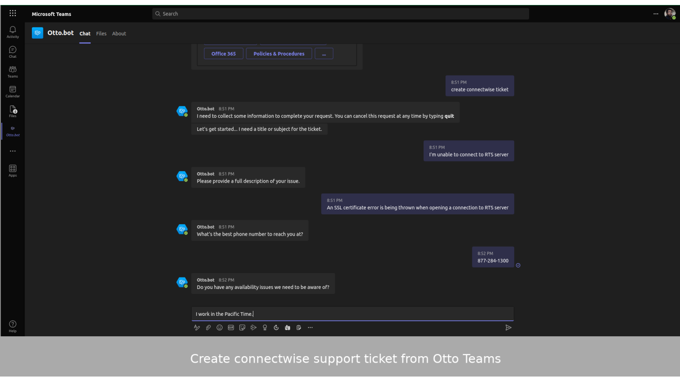
Task: Click the seen status icon beside phone message
Action: pos(518,265)
